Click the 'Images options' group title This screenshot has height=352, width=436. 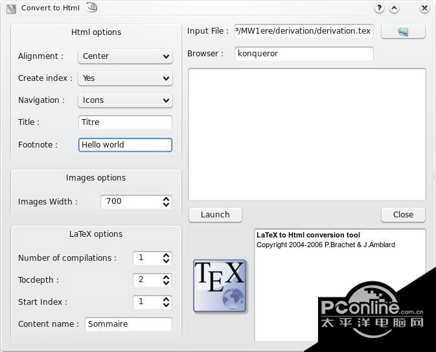96,178
